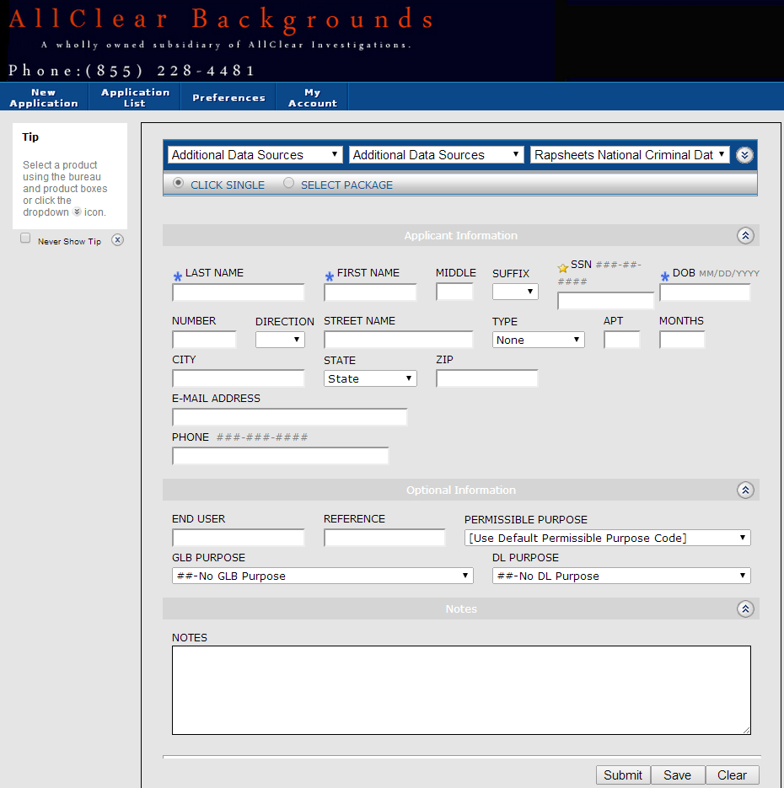Viewport: 784px width, 788px height.
Task: Click the SELECT PACKAGE label text
Action: (346, 185)
